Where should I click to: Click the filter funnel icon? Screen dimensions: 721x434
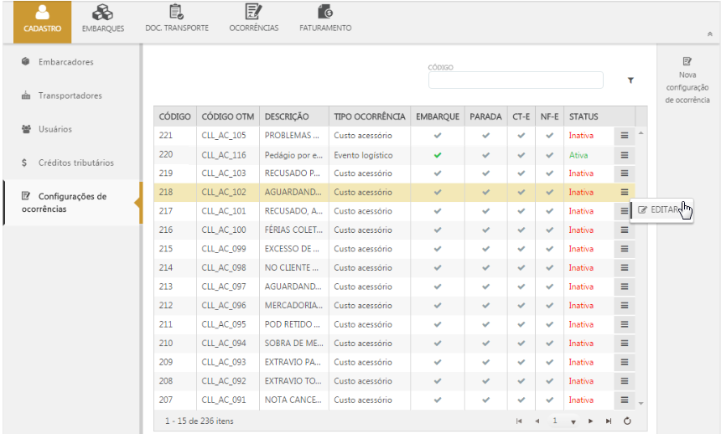[630, 80]
